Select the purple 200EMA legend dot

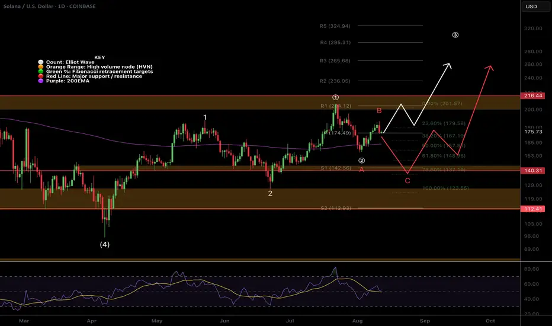coord(41,81)
